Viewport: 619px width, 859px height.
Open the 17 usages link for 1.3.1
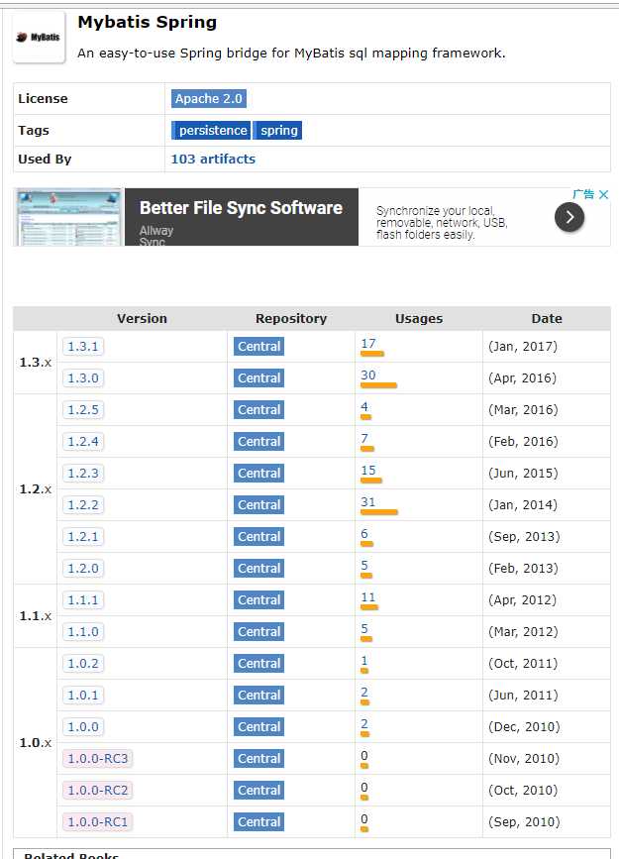(368, 344)
